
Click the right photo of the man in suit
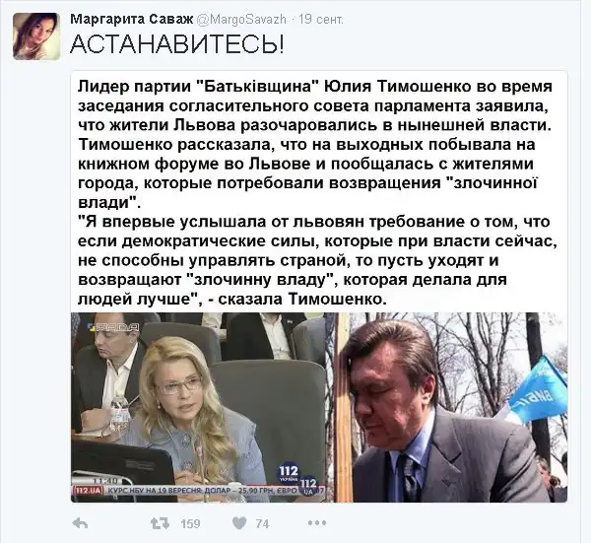pyautogui.click(x=446, y=407)
